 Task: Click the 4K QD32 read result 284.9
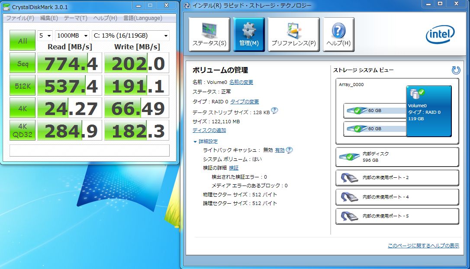tap(70, 130)
